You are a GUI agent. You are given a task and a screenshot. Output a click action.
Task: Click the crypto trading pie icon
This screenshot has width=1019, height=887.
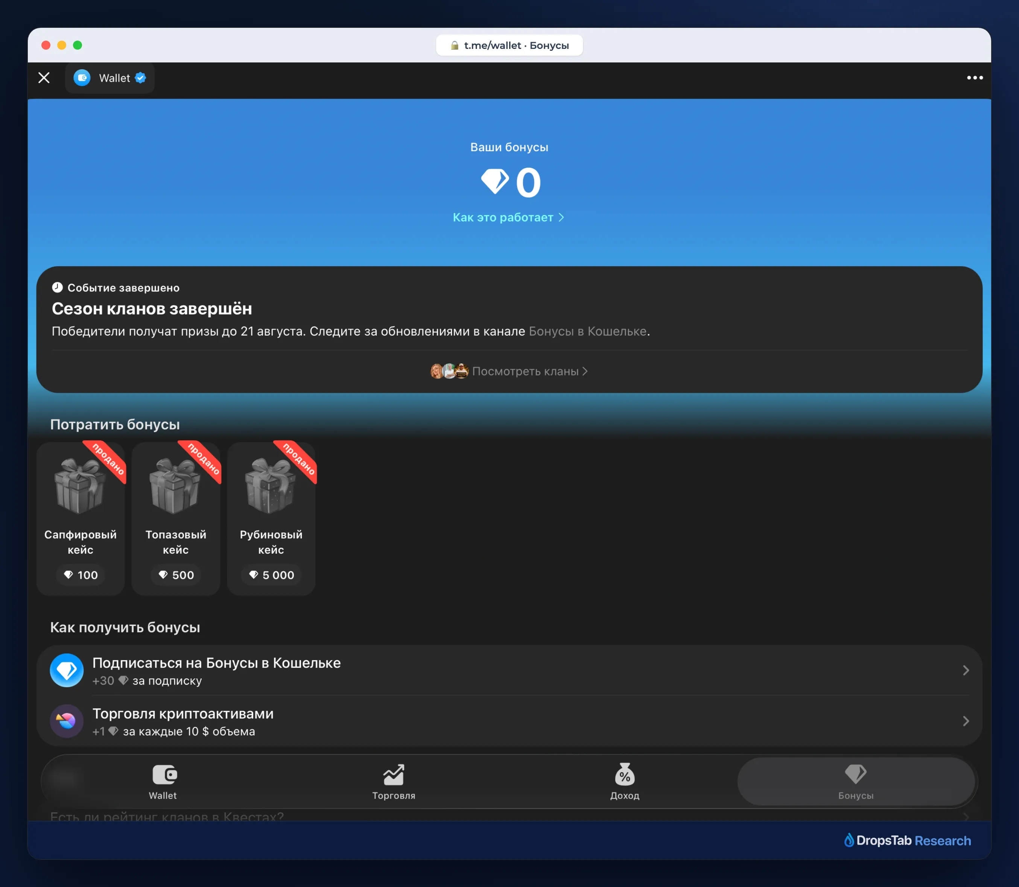coord(67,721)
